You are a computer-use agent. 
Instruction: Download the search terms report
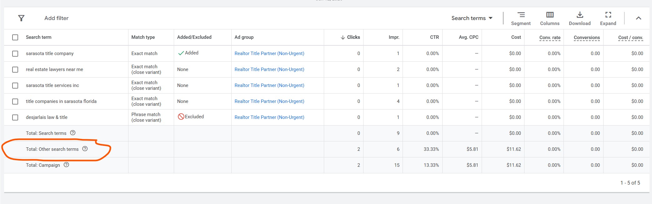pos(579,18)
